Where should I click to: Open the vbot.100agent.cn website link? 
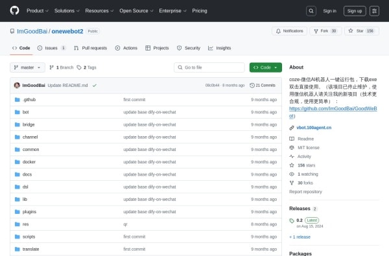314,128
